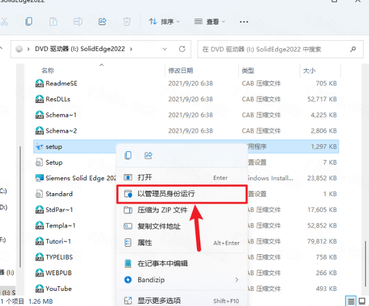Switch to details view in status bar
This screenshot has width=369, height=306.
(351, 301)
